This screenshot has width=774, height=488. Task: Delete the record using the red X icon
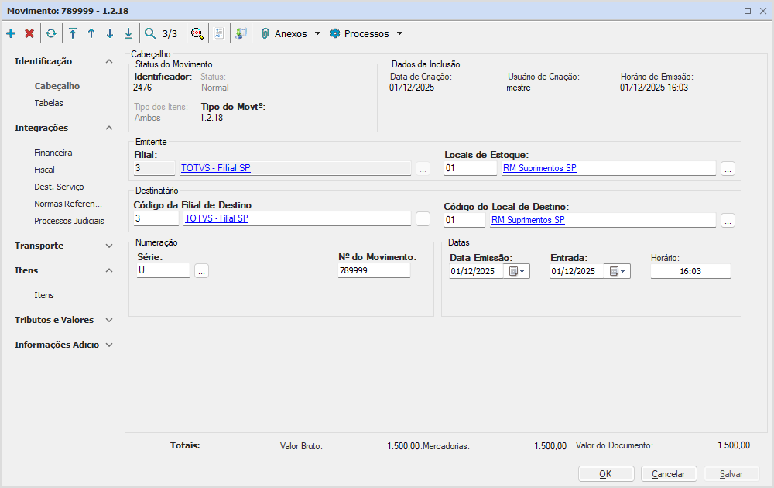[x=29, y=33]
